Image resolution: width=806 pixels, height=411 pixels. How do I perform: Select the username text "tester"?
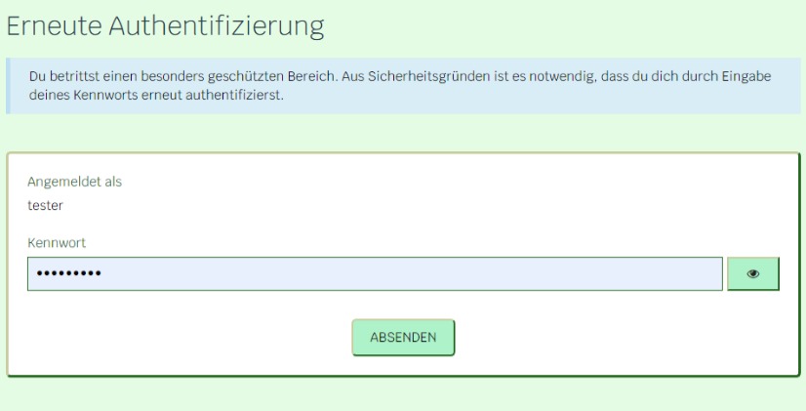point(45,205)
